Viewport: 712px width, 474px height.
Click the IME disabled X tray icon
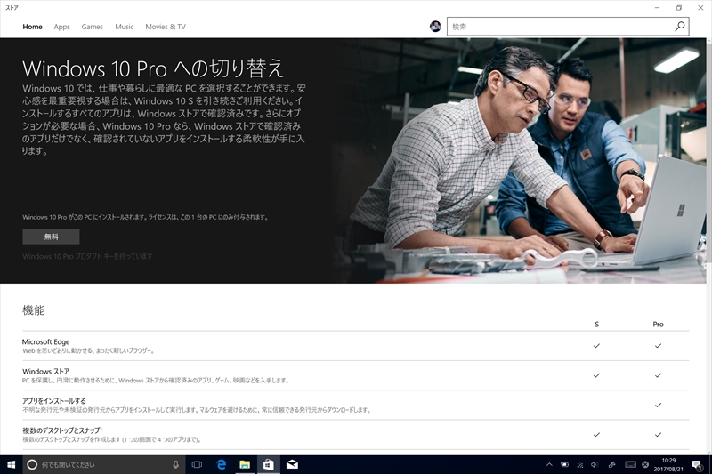645,464
